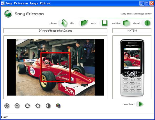Save the image using the floppy disk icon
The image size is (155, 120).
point(105,23)
